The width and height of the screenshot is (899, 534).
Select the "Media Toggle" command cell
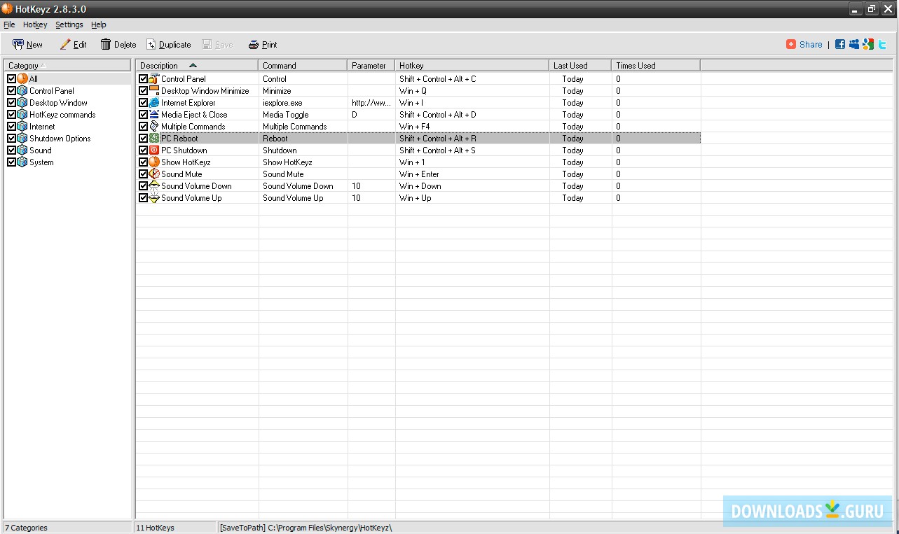286,115
